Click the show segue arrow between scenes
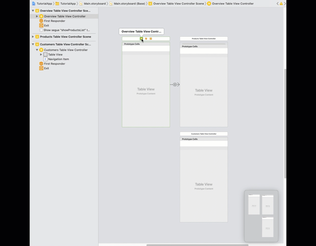Viewport: 316px width, 246px height. click(x=175, y=85)
